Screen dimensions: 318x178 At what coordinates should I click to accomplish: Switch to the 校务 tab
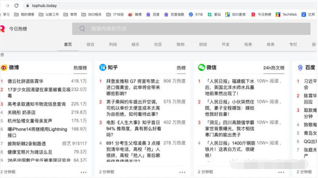click(248, 44)
